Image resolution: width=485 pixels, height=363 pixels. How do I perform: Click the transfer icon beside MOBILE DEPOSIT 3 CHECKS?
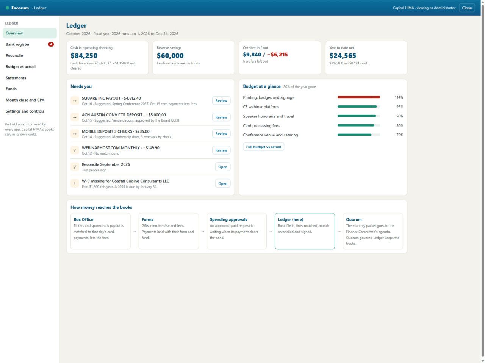click(x=75, y=134)
